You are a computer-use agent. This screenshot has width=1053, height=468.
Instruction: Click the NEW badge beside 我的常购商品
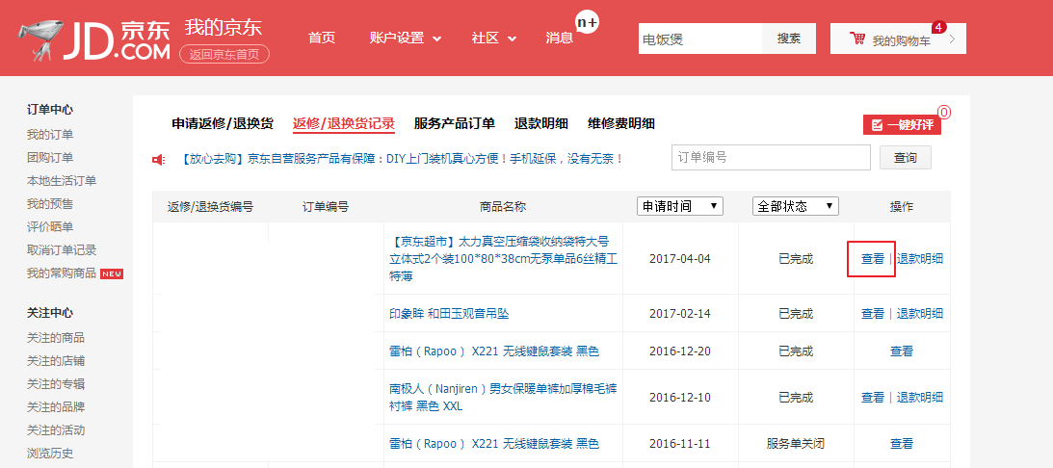tap(112, 273)
